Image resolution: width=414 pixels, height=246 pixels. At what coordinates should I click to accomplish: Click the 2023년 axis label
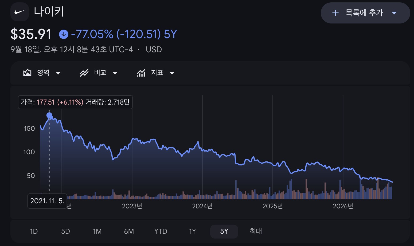coord(132,206)
